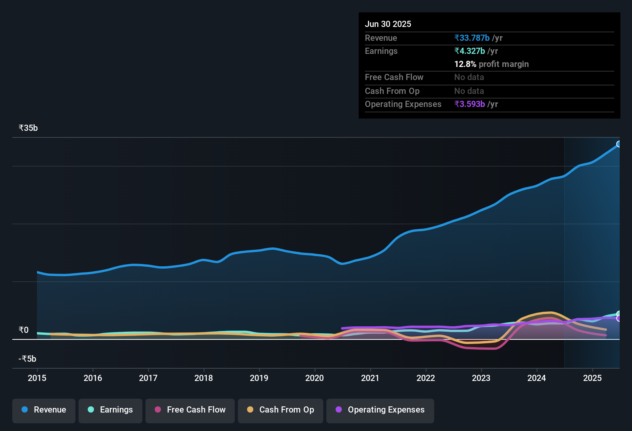
Task: Select the Earnings endpoint marker on chart
Action: pyautogui.click(x=619, y=314)
